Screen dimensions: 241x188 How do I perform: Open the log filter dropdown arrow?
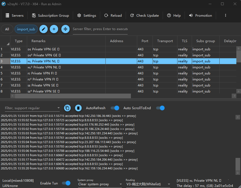pos(59,108)
